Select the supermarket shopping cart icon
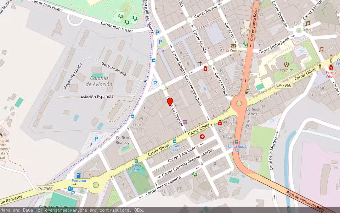340x213 pixels. tap(185, 122)
